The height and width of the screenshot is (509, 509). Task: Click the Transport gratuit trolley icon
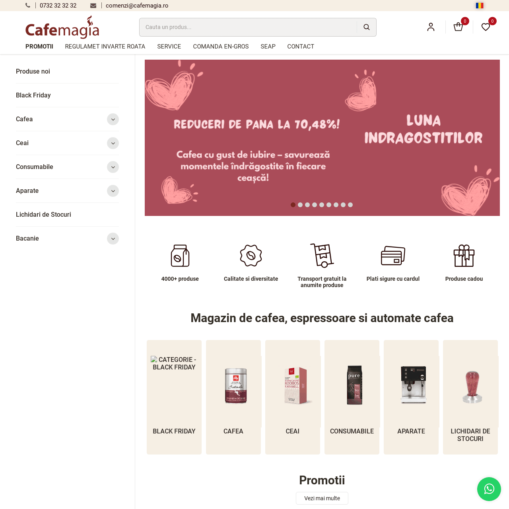click(x=322, y=255)
